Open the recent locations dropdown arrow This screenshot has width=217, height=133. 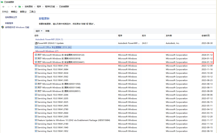(x=12, y=6)
